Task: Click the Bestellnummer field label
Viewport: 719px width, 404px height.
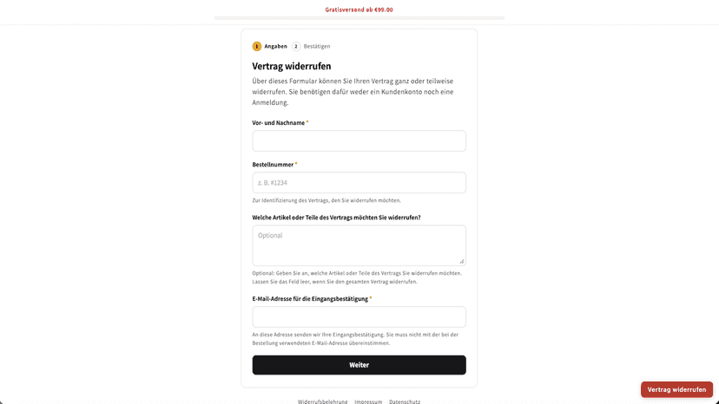Action: pos(274,165)
